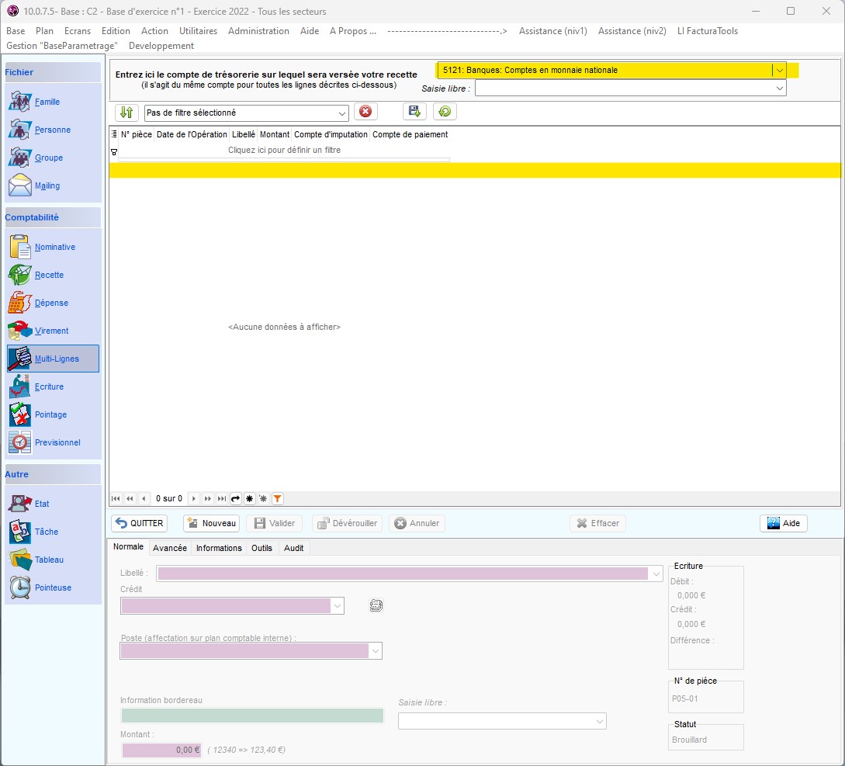
Task: Open the Virement sidebar icon
Action: click(20, 331)
